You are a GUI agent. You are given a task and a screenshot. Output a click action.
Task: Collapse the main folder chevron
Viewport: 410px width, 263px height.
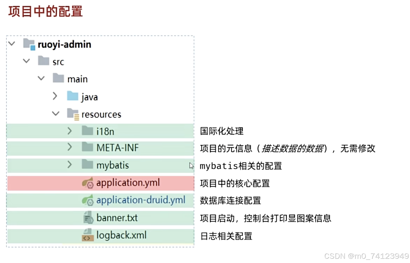coord(41,79)
